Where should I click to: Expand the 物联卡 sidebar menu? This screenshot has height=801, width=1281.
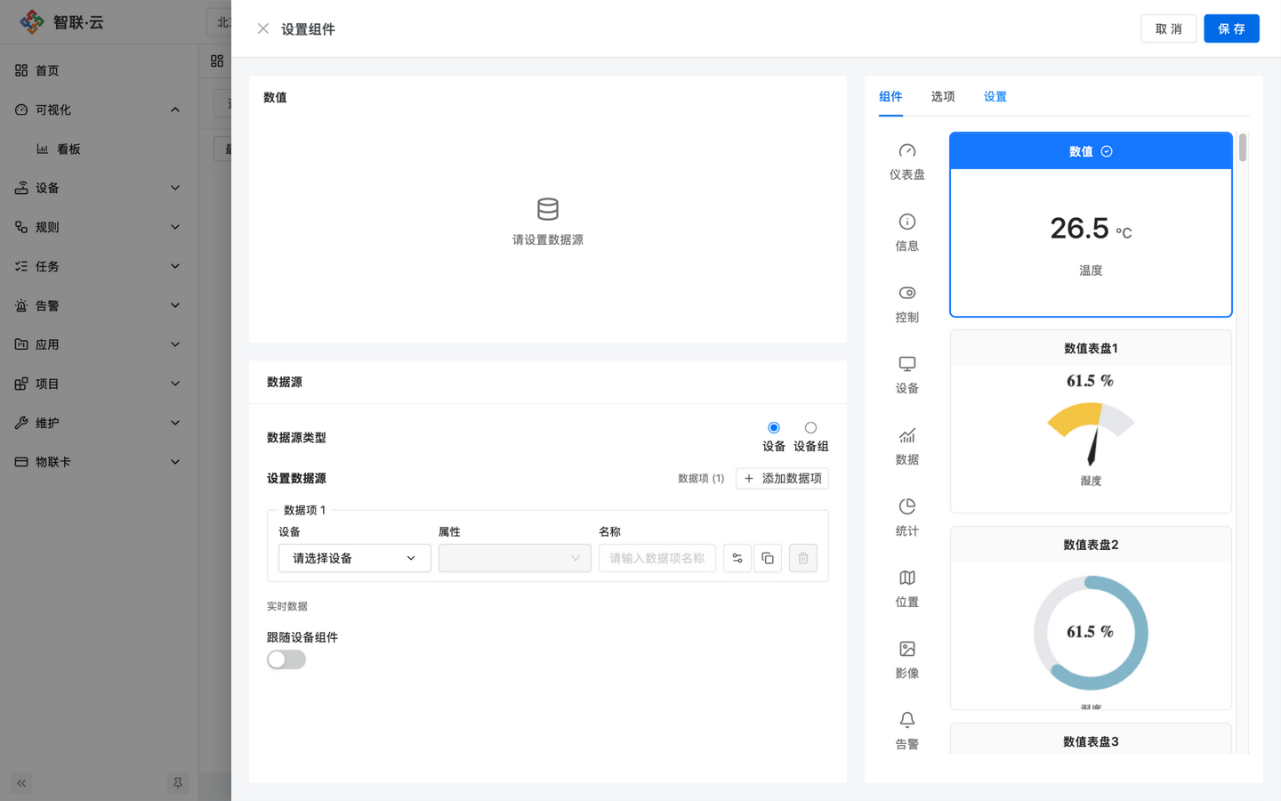click(x=99, y=462)
